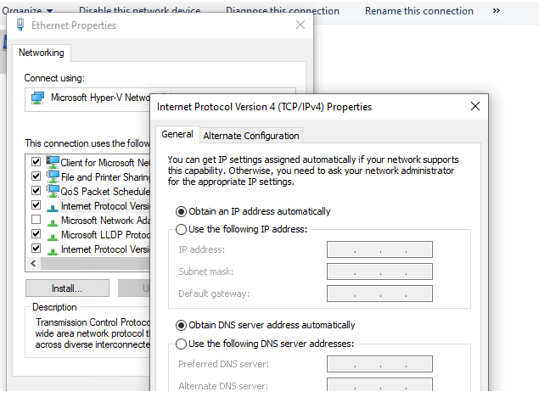
Task: Select Microsoft Network Adapter row text
Action: (x=105, y=220)
